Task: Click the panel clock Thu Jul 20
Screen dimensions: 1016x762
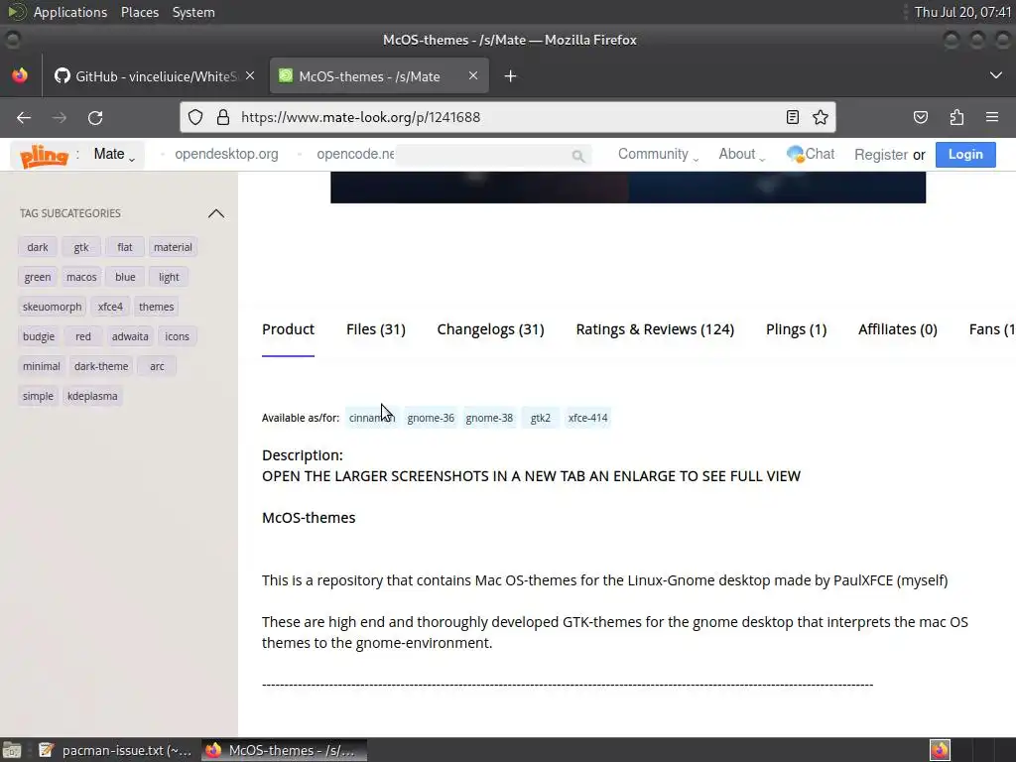Action: click(962, 12)
